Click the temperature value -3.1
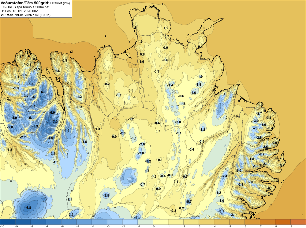 (x=221, y=211)
